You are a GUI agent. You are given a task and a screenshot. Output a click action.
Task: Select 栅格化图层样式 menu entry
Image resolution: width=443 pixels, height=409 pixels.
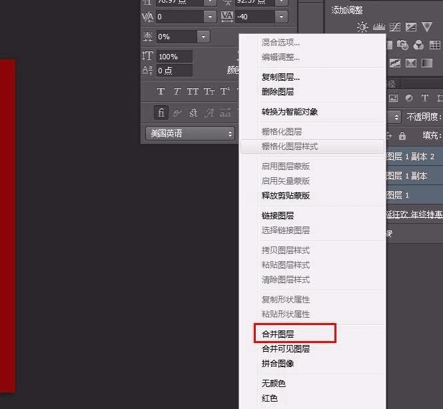(312, 147)
